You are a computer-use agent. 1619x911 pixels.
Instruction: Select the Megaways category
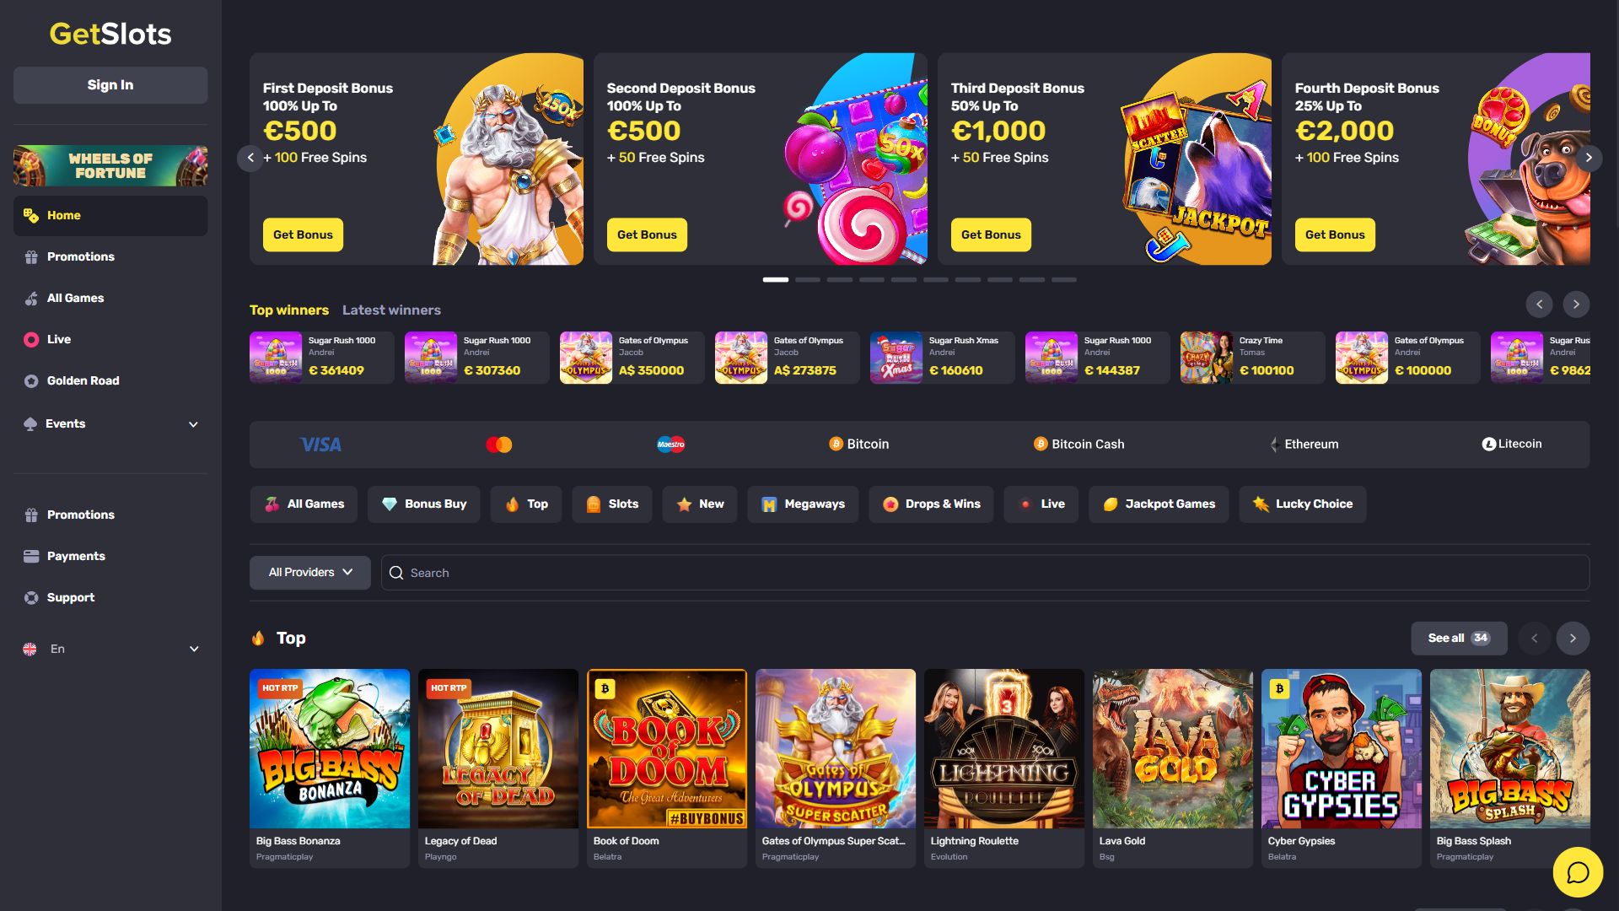pos(803,504)
